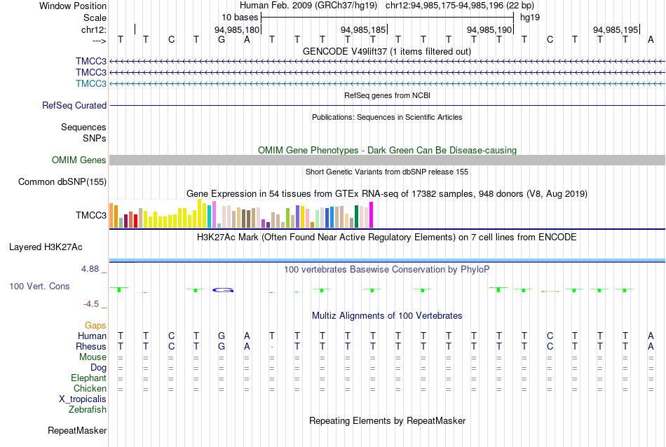
Task: Click the orange Gaps label
Action: click(x=95, y=325)
